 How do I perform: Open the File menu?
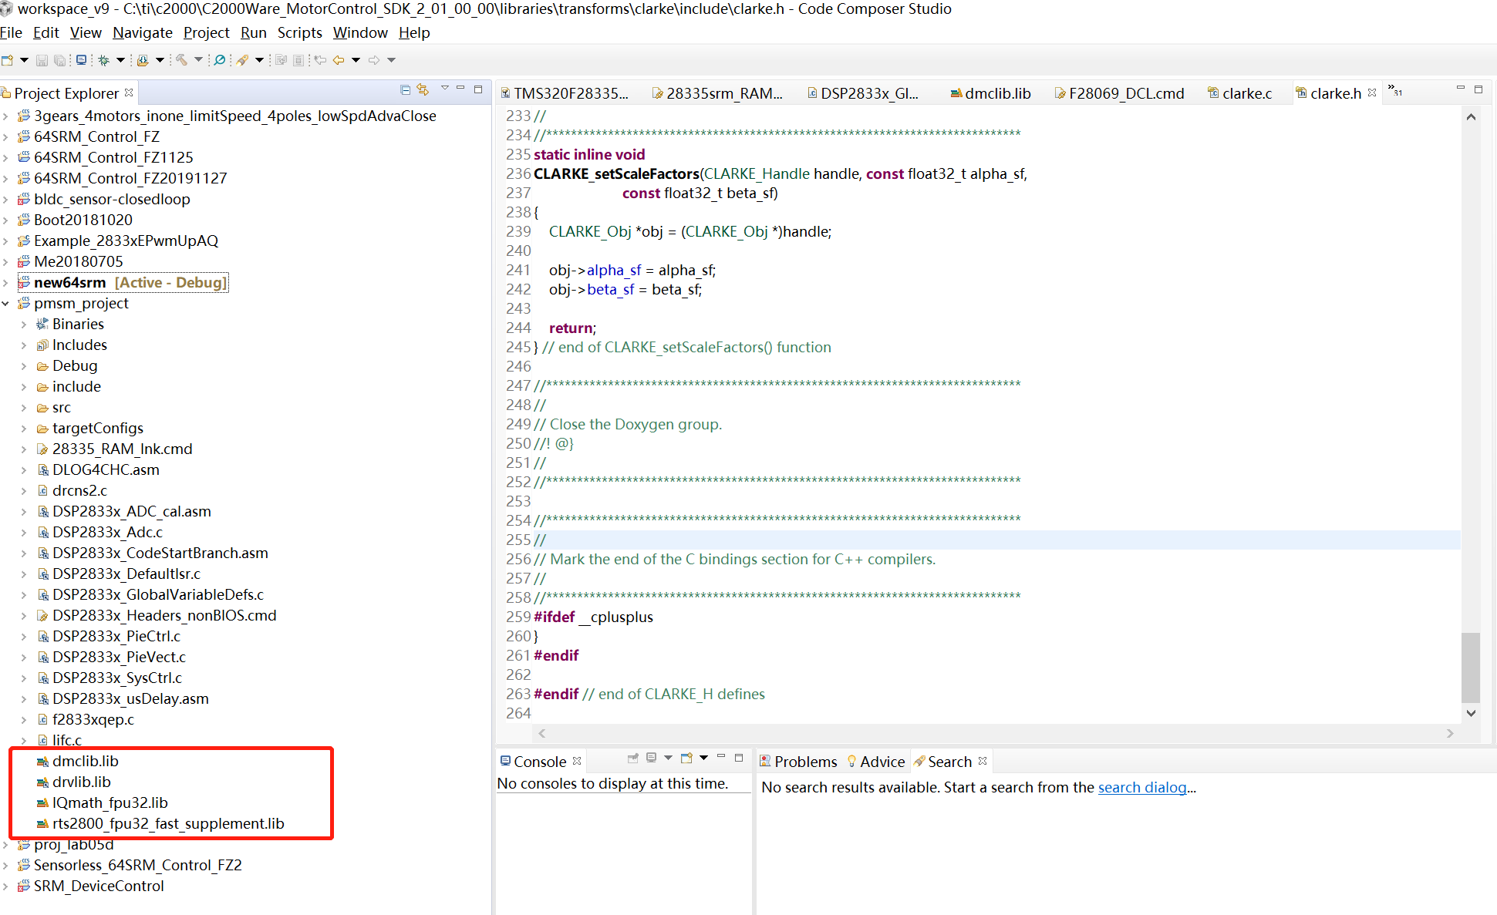click(12, 32)
